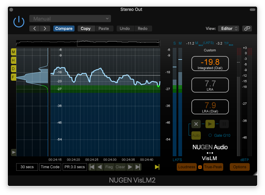
Task: Jump to latest with yellow skip-to-end icon
Action: click(157, 167)
